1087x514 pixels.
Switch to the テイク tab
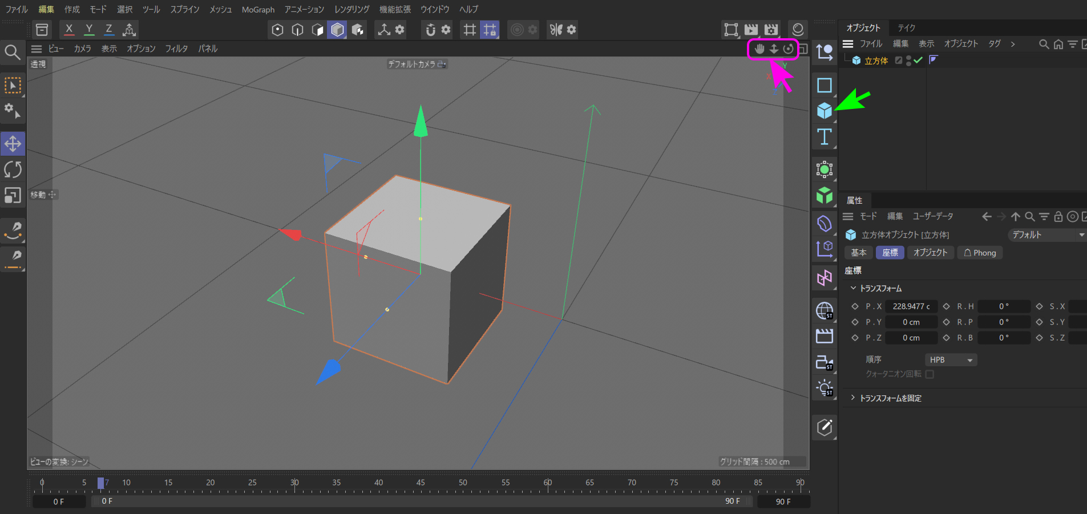coord(906,28)
